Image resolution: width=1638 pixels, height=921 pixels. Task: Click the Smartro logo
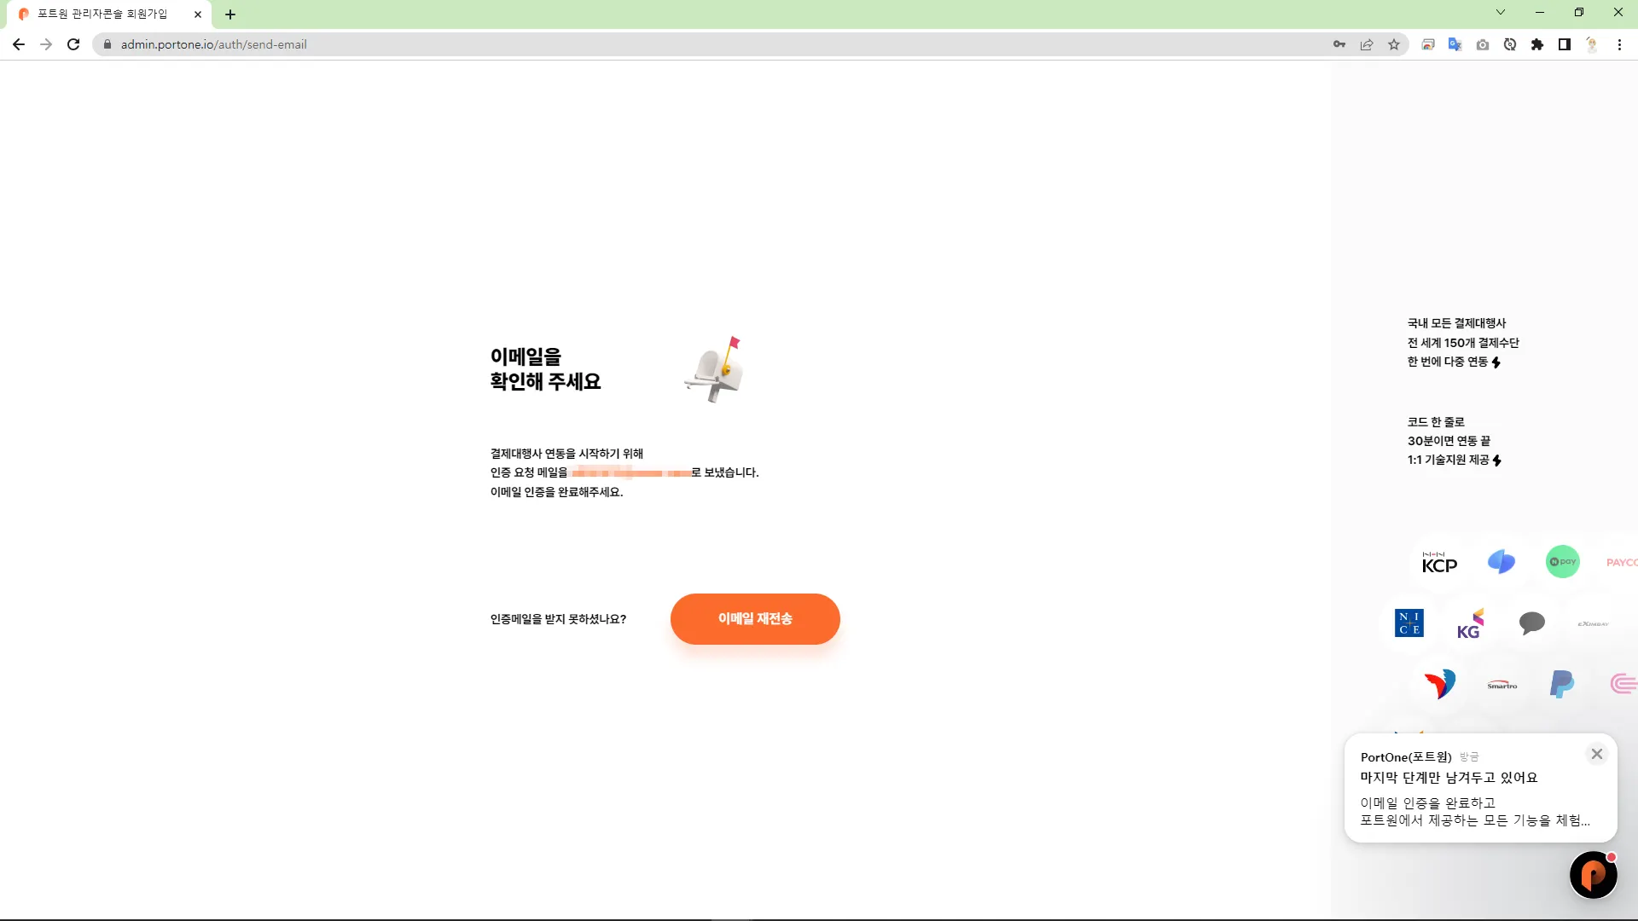pos(1501,685)
